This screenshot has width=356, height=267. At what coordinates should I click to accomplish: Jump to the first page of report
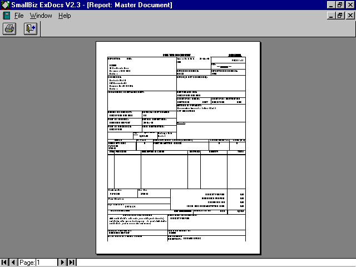(x=4, y=262)
